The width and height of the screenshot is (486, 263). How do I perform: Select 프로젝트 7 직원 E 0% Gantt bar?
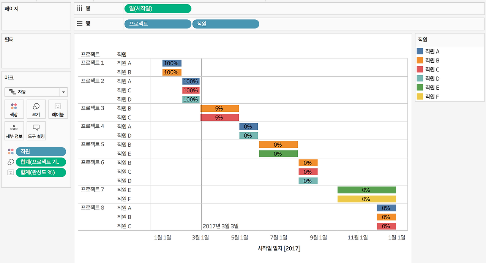tap(367, 190)
